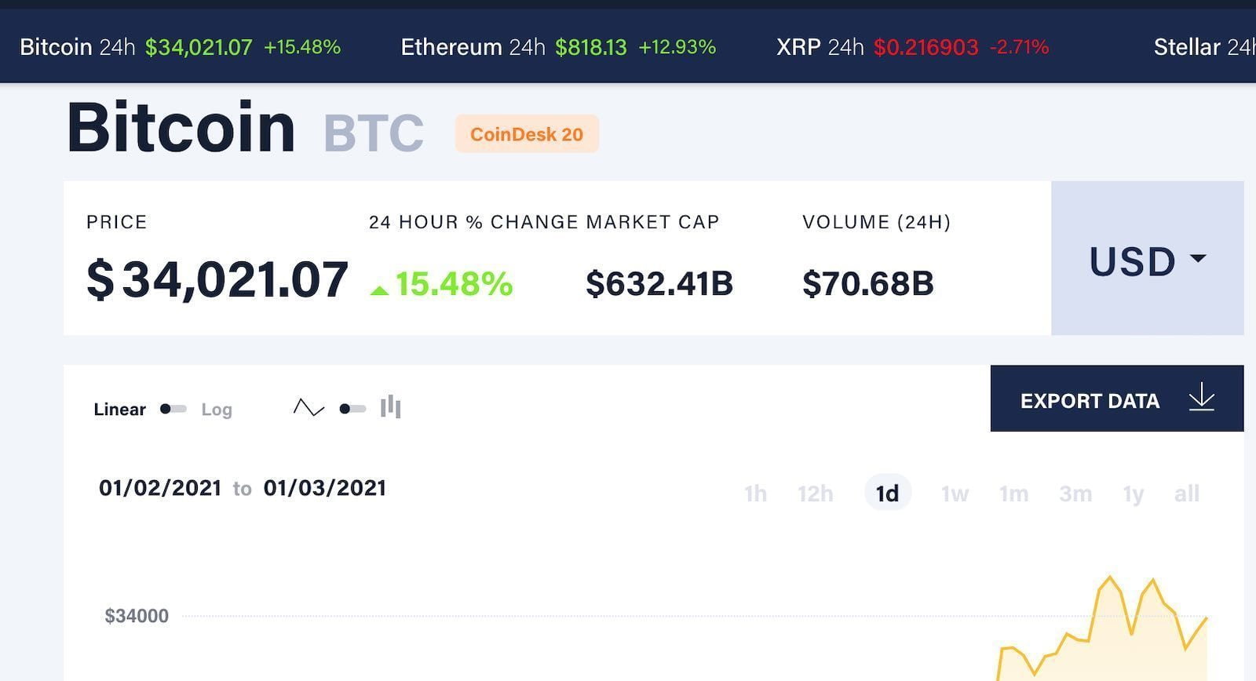Switch chart to 1m range
Image resolution: width=1256 pixels, height=681 pixels.
(1013, 493)
